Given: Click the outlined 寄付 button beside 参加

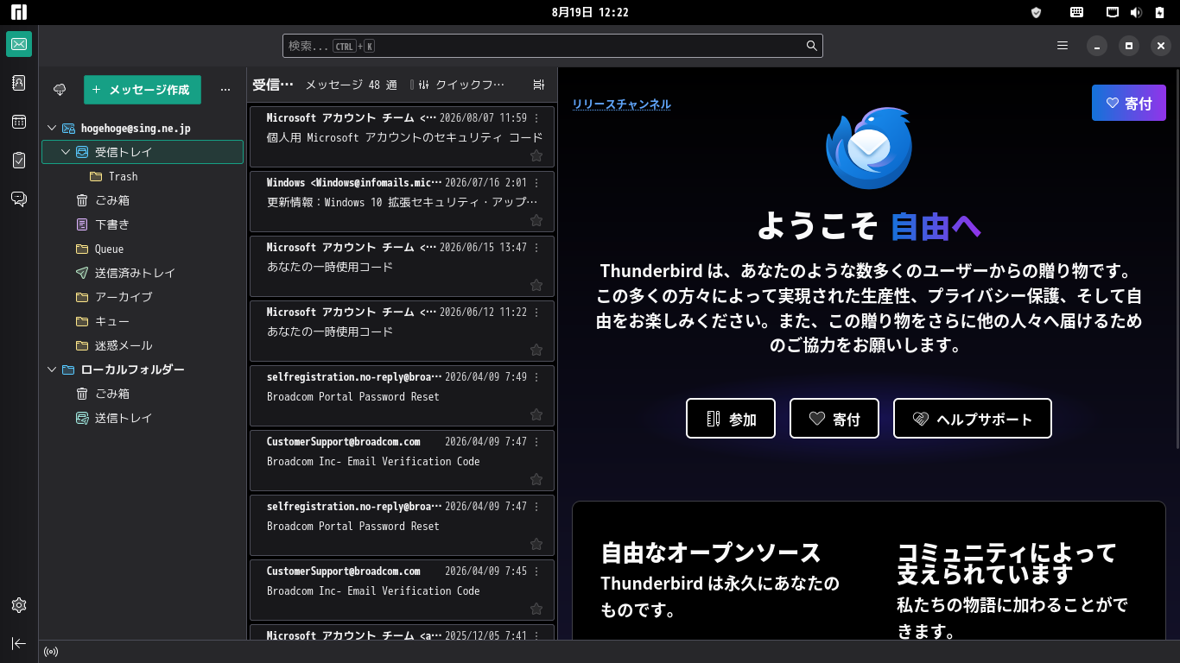Looking at the screenshot, I should [x=834, y=419].
